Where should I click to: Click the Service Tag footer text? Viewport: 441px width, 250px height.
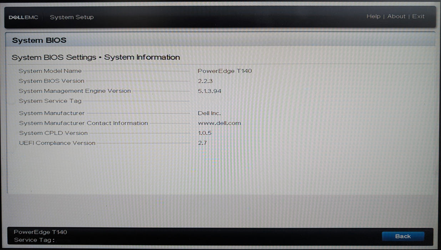34,240
